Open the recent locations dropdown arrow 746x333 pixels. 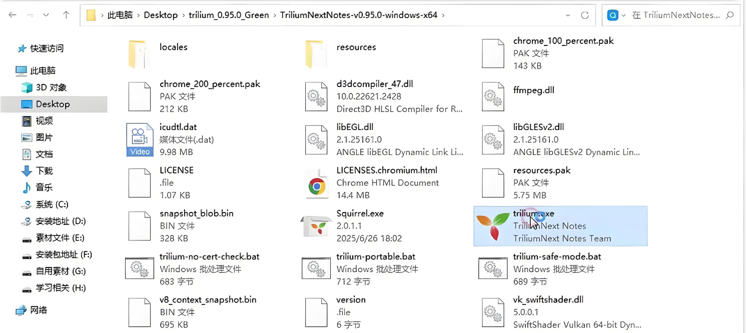point(47,15)
